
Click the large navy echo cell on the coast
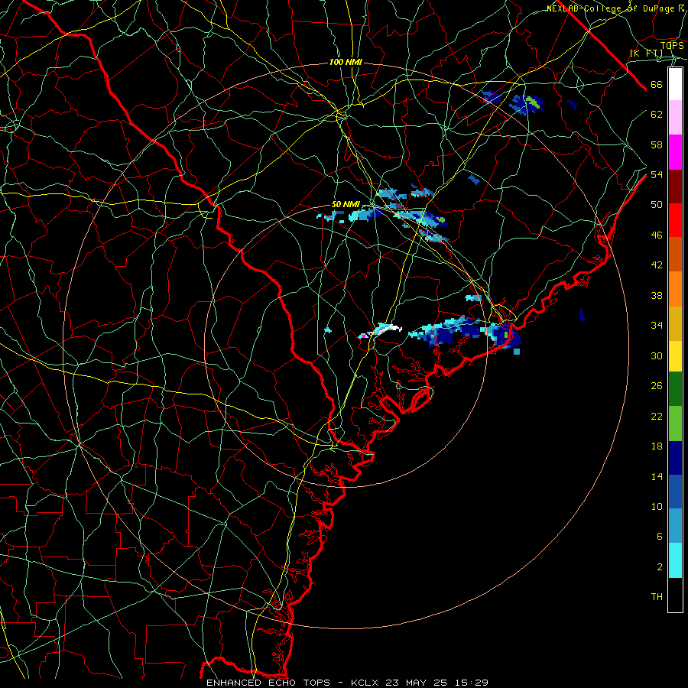click(508, 336)
